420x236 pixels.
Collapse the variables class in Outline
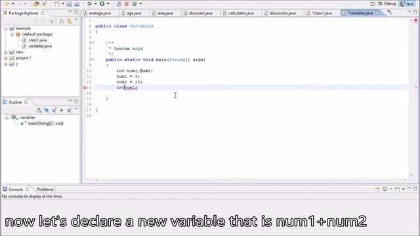7,118
